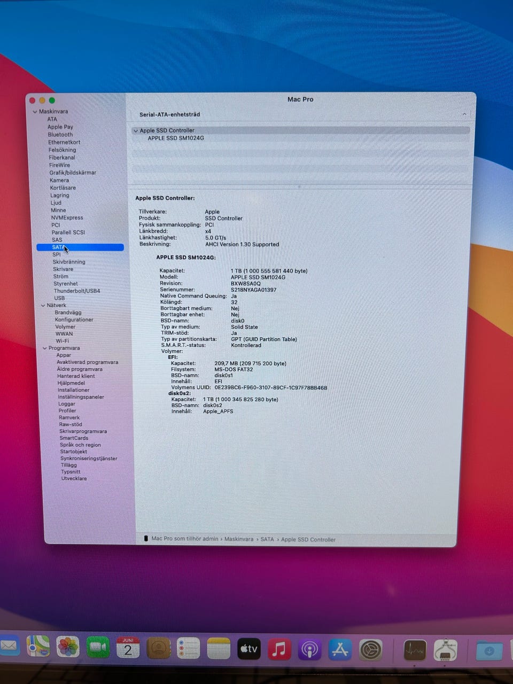Select Skrivare in the sidebar

pos(63,269)
